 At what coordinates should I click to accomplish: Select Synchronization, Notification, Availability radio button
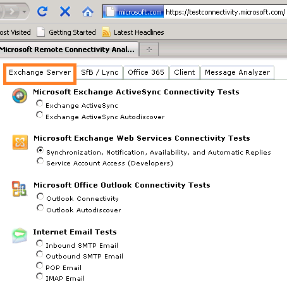click(40, 150)
